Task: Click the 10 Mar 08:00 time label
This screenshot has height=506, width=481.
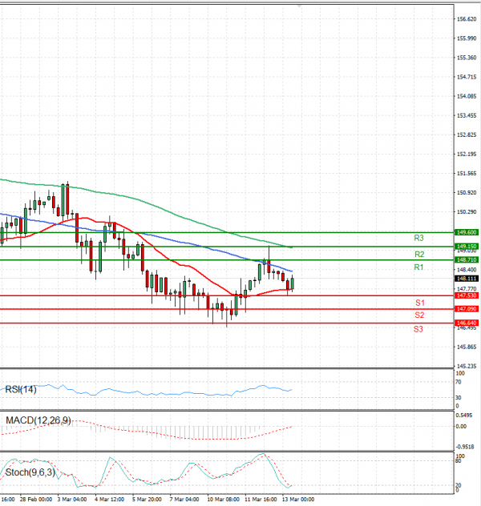Action: point(223,500)
